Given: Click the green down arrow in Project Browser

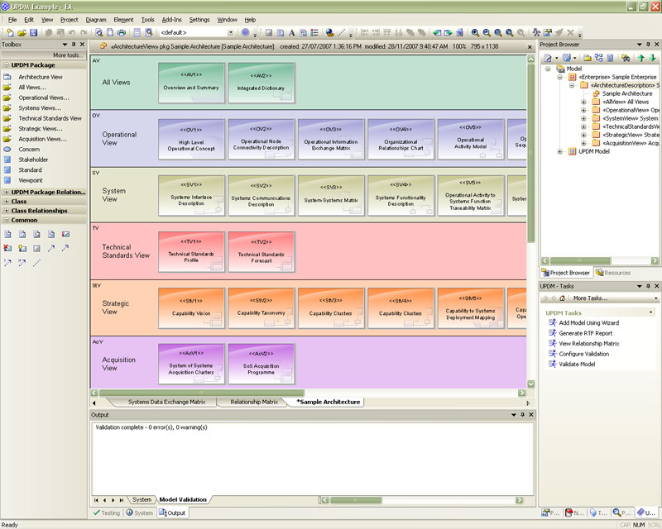Looking at the screenshot, I should pyautogui.click(x=652, y=58).
